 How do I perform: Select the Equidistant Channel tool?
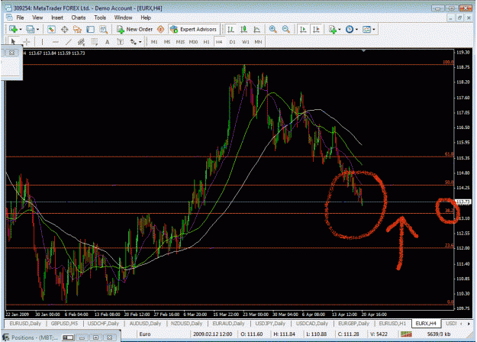(81, 42)
